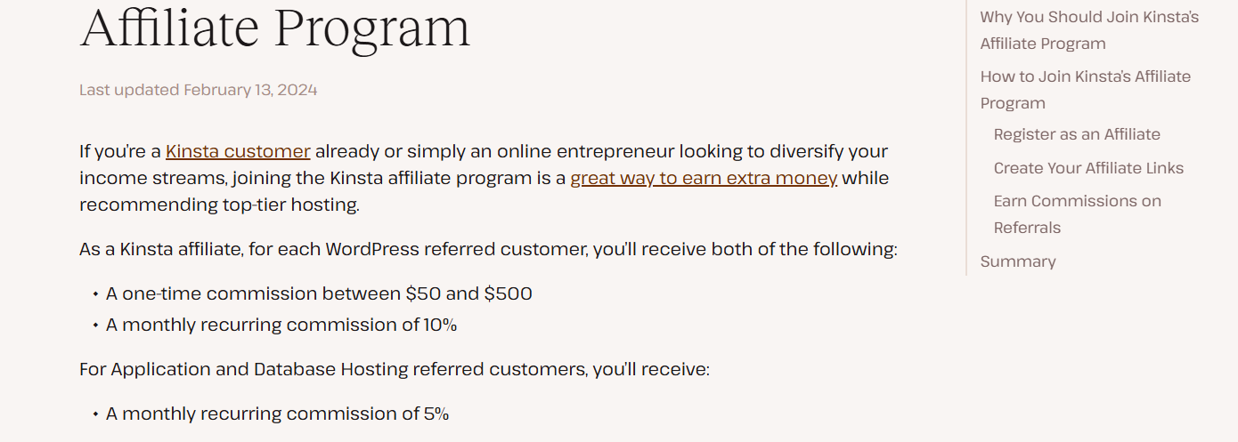Screen dimensions: 1238x442
Task: Click the phrase recommending top-tier hosting
Action: point(219,205)
